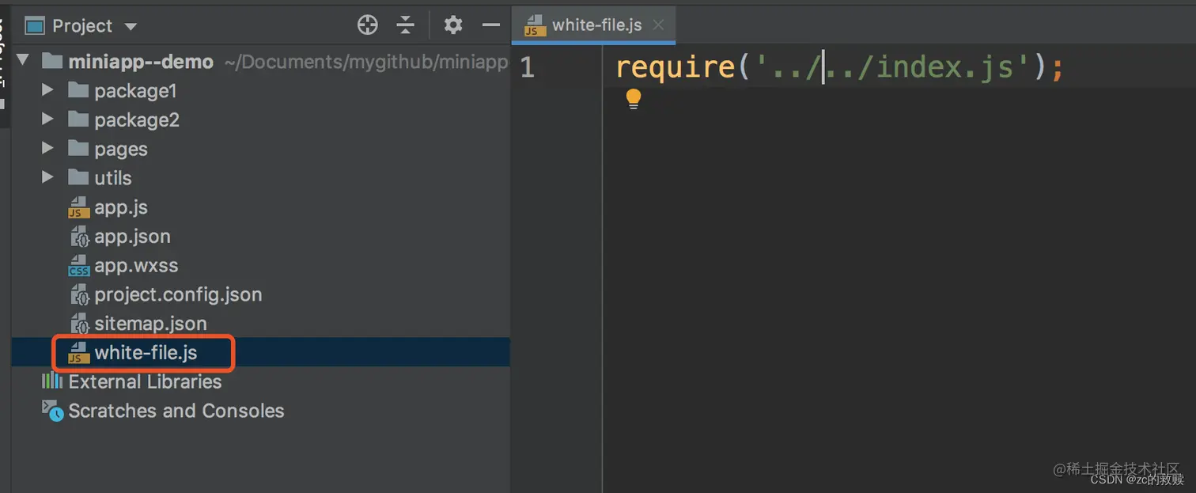This screenshot has height=493, width=1196.
Task: Click the JSON file icon beside app.json
Action: pos(78,237)
